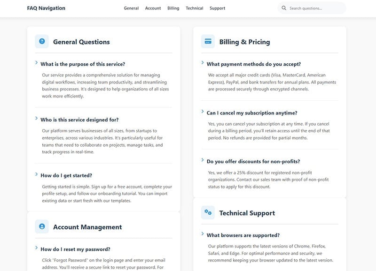Click the FAQ Navigation site title

46,8
